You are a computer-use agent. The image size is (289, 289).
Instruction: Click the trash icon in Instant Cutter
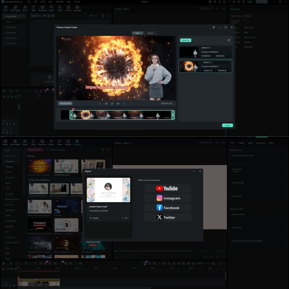coord(229,40)
